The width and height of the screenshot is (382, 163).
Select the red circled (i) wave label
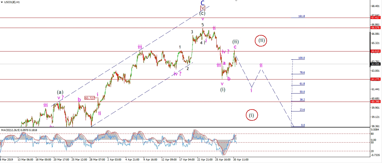[251, 115]
